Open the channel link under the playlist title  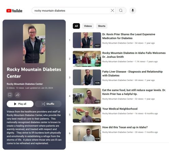[25, 84]
